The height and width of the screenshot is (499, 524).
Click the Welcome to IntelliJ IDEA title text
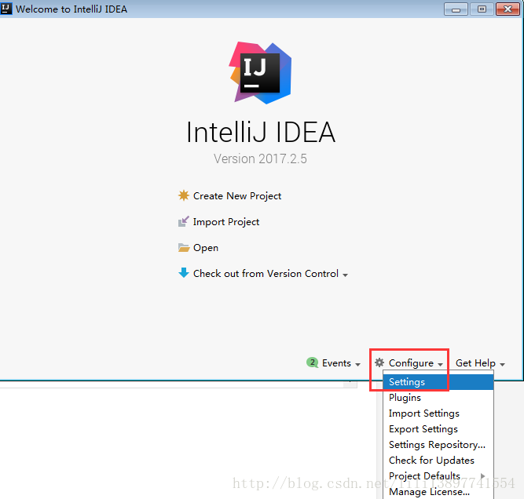point(71,9)
